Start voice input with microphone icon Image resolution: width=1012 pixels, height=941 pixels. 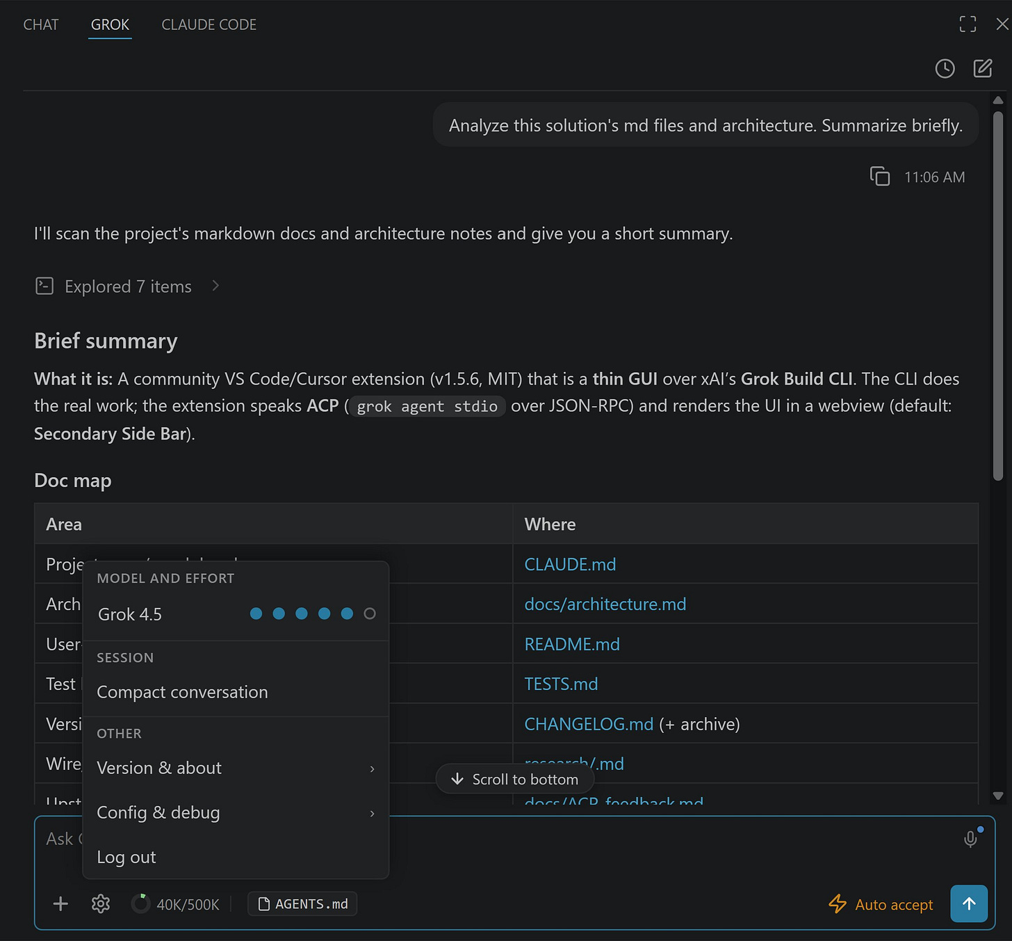[x=971, y=839]
